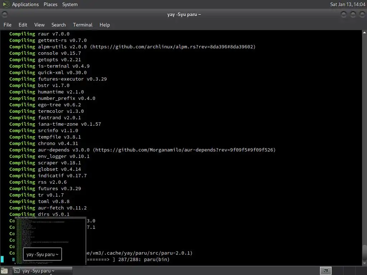Screen dimensions: 367x275
Task: Open the System menu in the top panel
Action: click(x=70, y=4)
